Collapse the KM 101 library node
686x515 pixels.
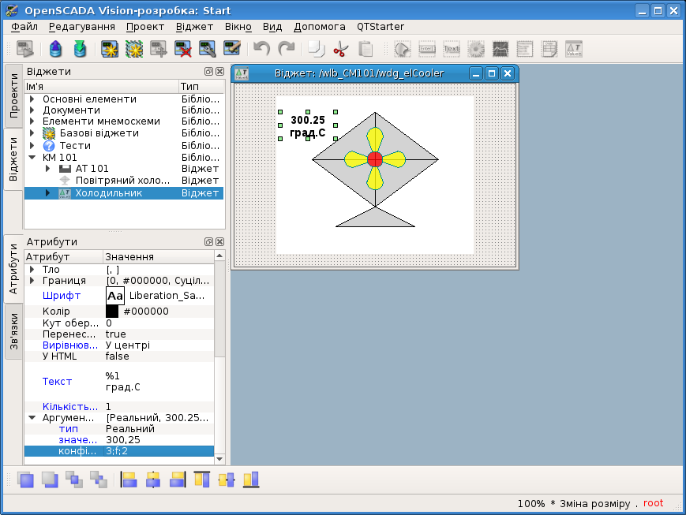coord(32,158)
